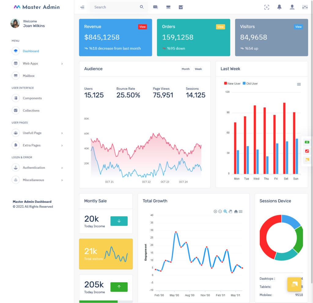Open the messages chat icon in the topbar
313x303 pixels.
click(155, 7)
